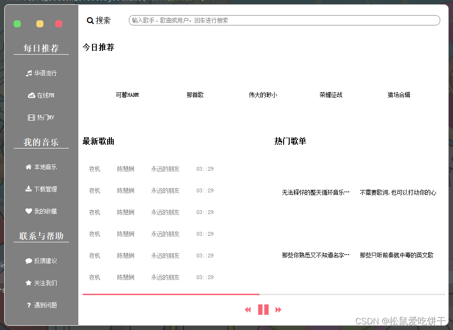Image resolution: width=453 pixels, height=330 pixels.
Task: Open the 那首歌 recommendation
Action: [195, 95]
